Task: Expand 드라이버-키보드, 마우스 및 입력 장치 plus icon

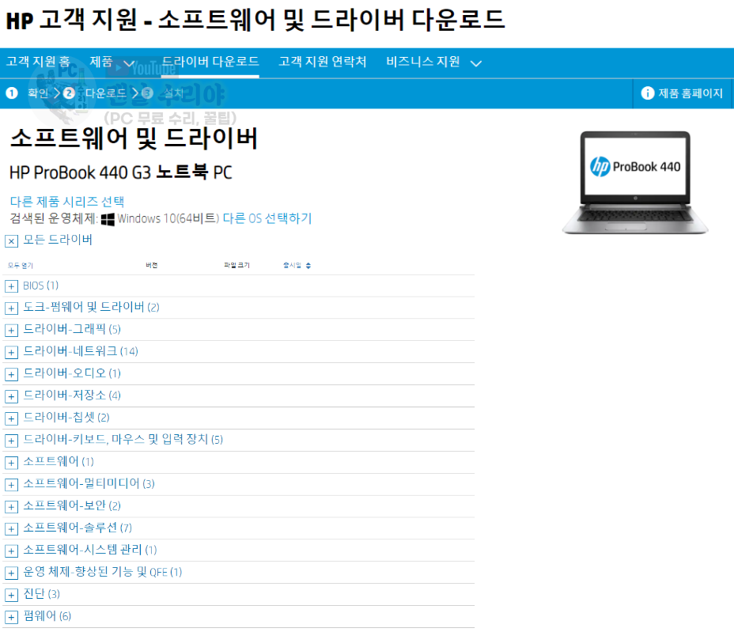Action: tap(11, 441)
